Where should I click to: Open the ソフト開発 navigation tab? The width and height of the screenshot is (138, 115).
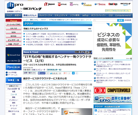[75, 15]
